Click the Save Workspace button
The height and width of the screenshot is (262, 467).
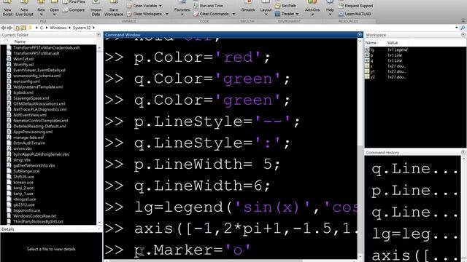pyautogui.click(x=114, y=8)
